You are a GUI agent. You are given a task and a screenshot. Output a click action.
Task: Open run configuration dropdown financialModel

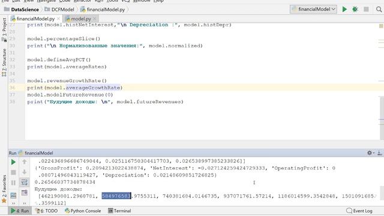click(313, 10)
